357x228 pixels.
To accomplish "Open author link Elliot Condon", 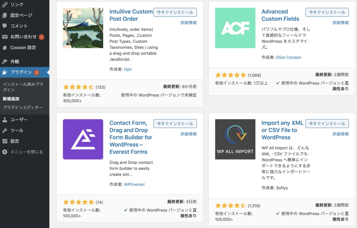I will point(289,58).
